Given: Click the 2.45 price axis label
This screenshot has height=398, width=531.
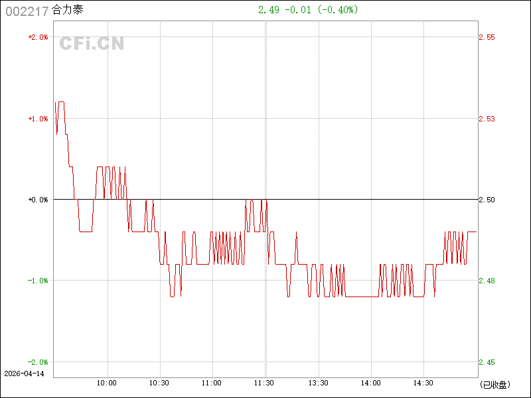Looking at the screenshot, I should 487,362.
